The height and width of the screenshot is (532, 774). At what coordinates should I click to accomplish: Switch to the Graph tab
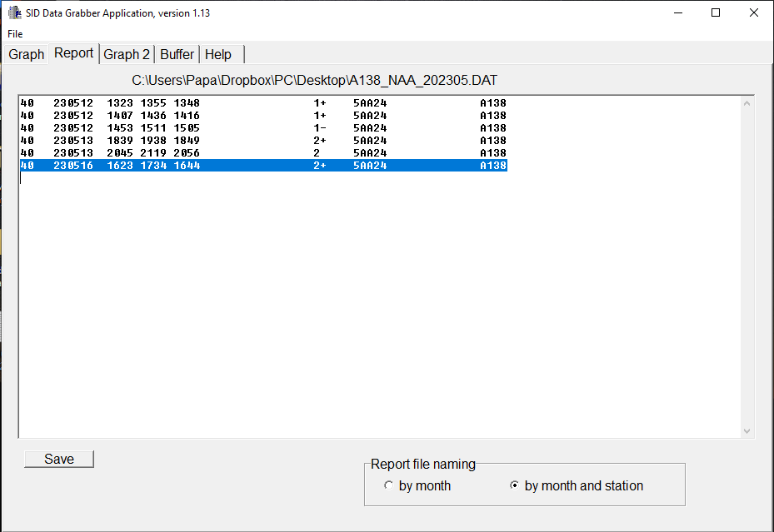point(26,54)
